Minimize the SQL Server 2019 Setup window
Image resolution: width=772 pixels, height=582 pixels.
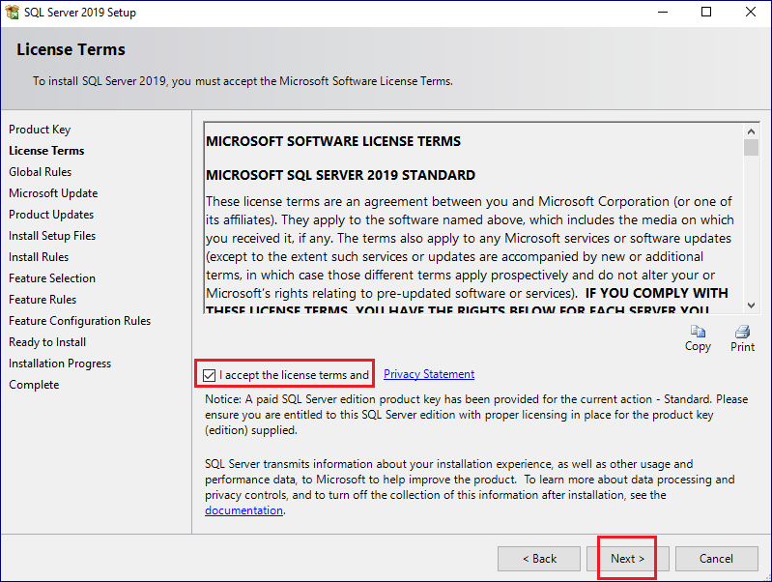[663, 12]
